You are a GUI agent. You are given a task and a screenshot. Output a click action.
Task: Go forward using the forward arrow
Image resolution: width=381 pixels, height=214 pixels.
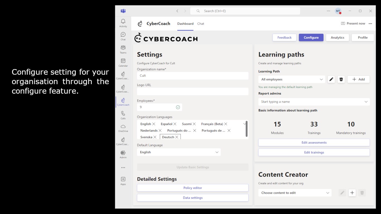tap(185, 11)
